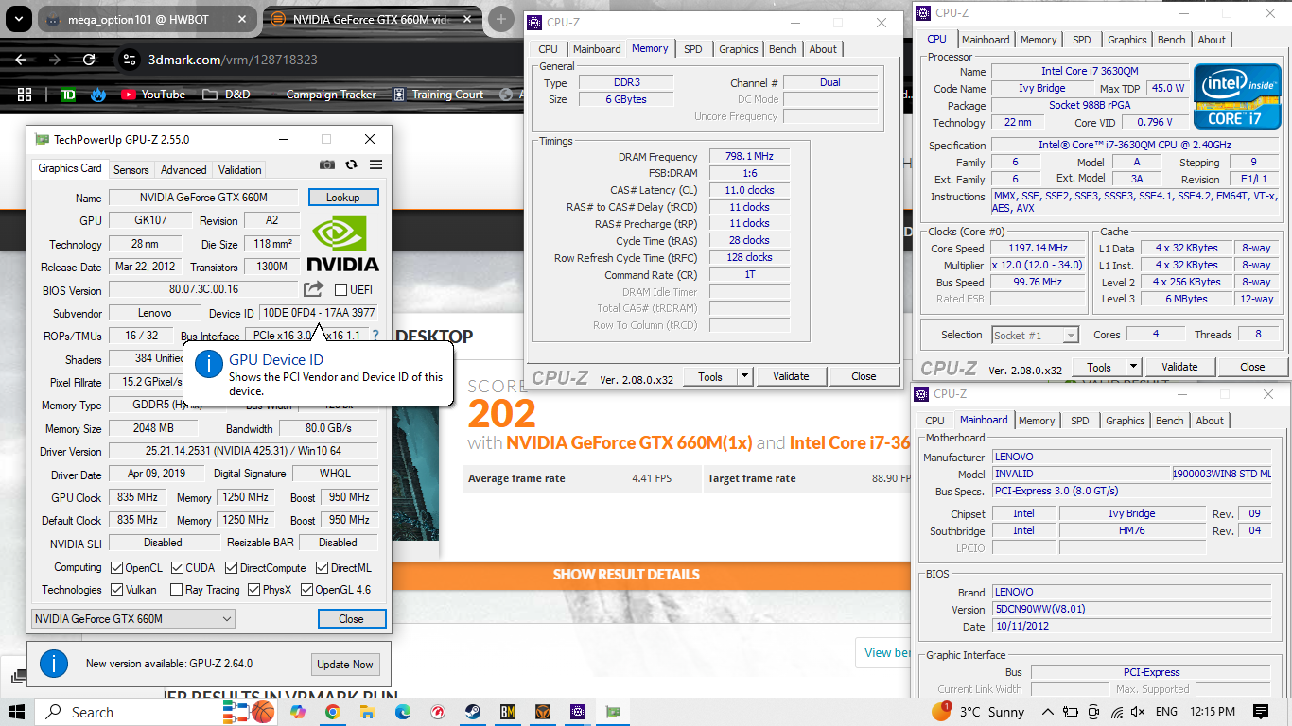1292x726 pixels.
Task: Open the GPU-Z hamburger menu
Action: click(375, 164)
